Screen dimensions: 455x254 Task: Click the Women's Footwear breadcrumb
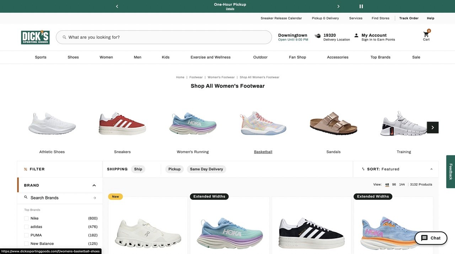coord(221,77)
